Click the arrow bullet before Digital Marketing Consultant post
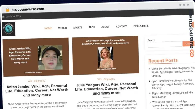The width and height of the screenshot is (195, 109). point(150,93)
